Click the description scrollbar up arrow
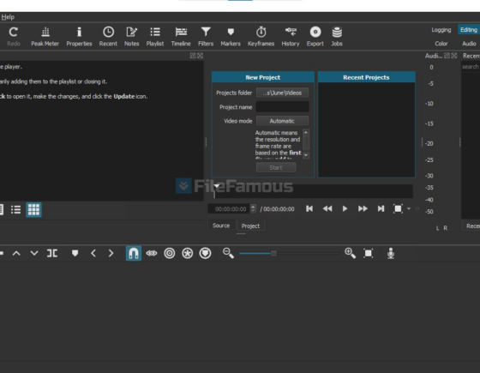This screenshot has width=480, height=373. 306,132
